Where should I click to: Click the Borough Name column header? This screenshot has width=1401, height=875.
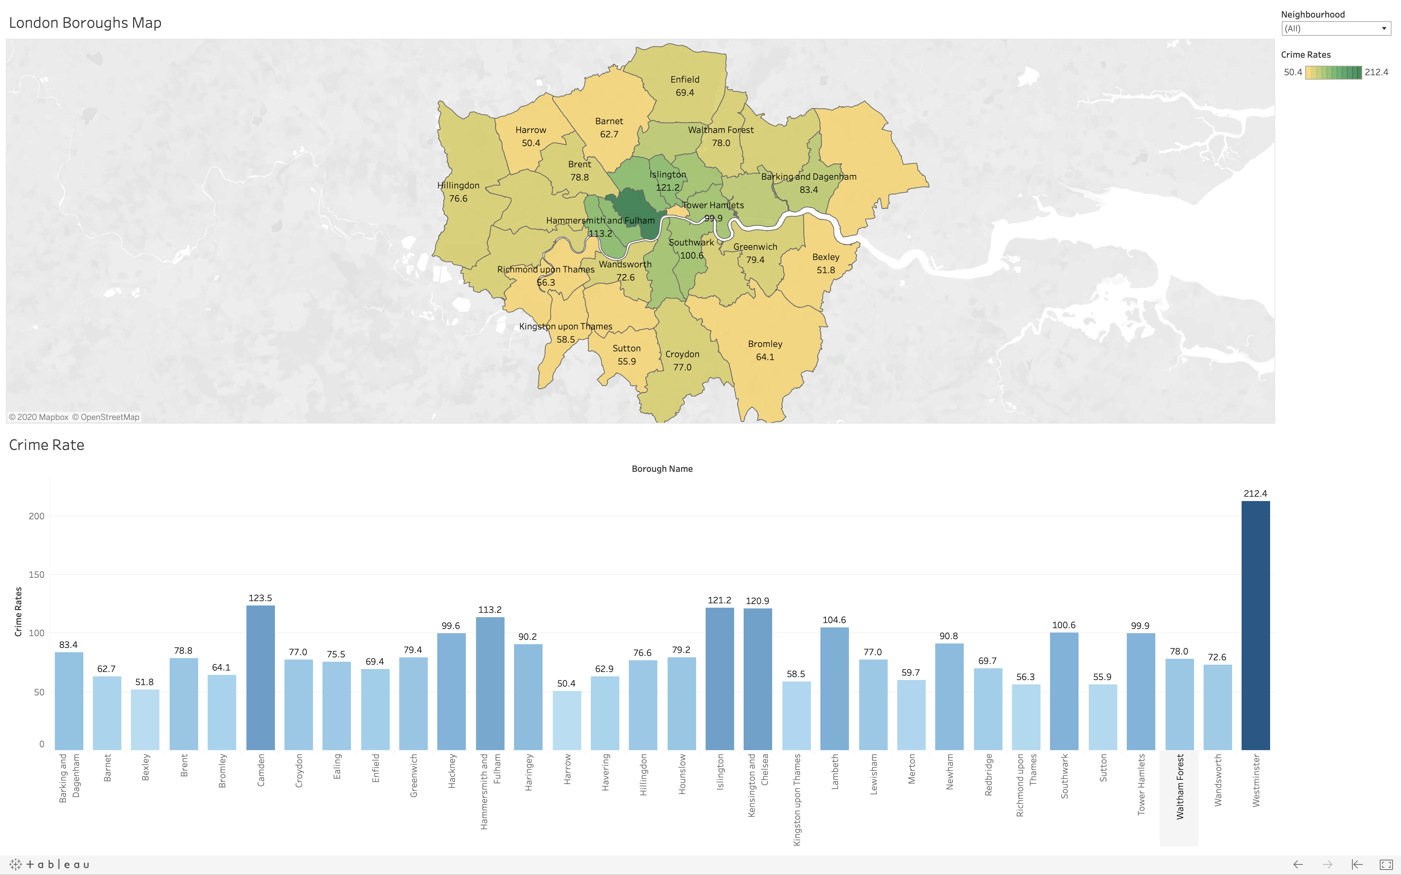[662, 469]
